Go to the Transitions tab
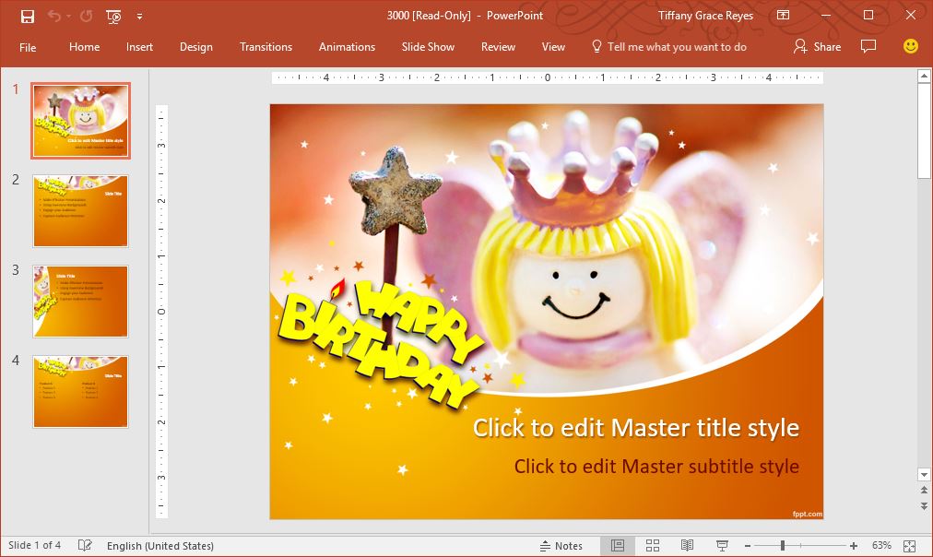This screenshot has width=933, height=557. [266, 47]
